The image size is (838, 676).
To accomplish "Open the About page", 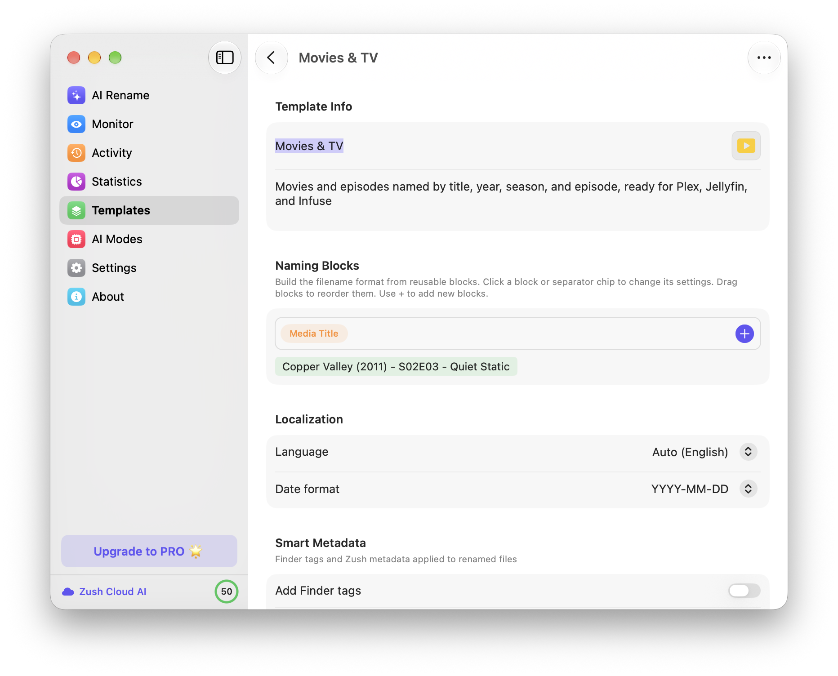I will pos(149,297).
